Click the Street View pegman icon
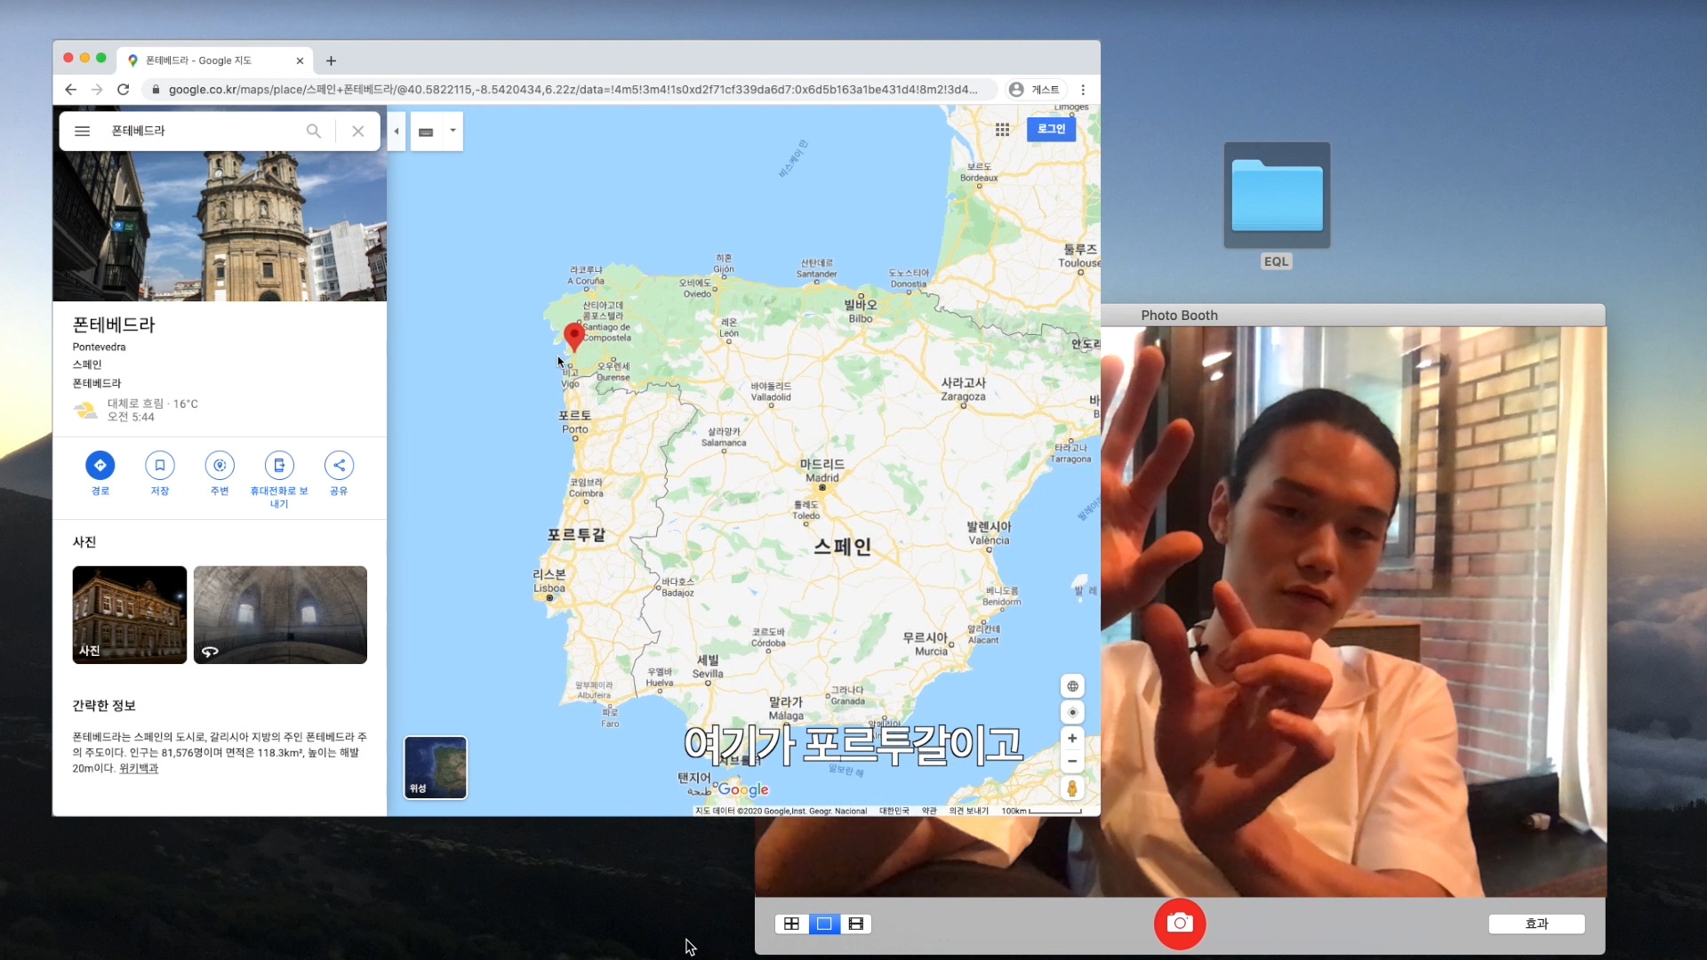 [1072, 788]
